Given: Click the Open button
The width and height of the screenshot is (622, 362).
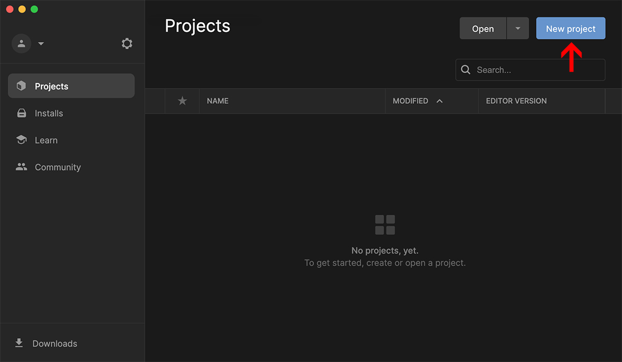Looking at the screenshot, I should tap(483, 29).
